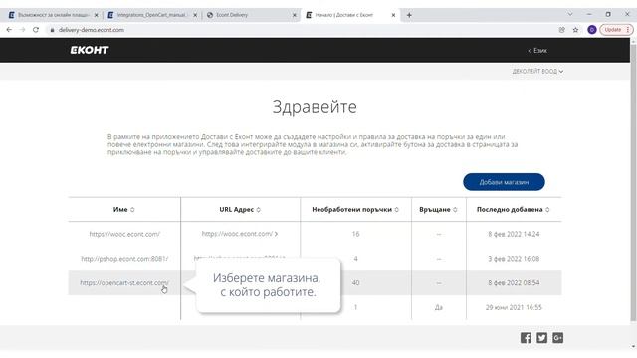Close the first browser tab
This screenshot has height=358, width=637.
point(96,15)
